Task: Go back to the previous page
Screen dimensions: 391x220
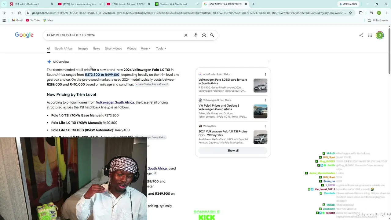Action: click(5, 13)
